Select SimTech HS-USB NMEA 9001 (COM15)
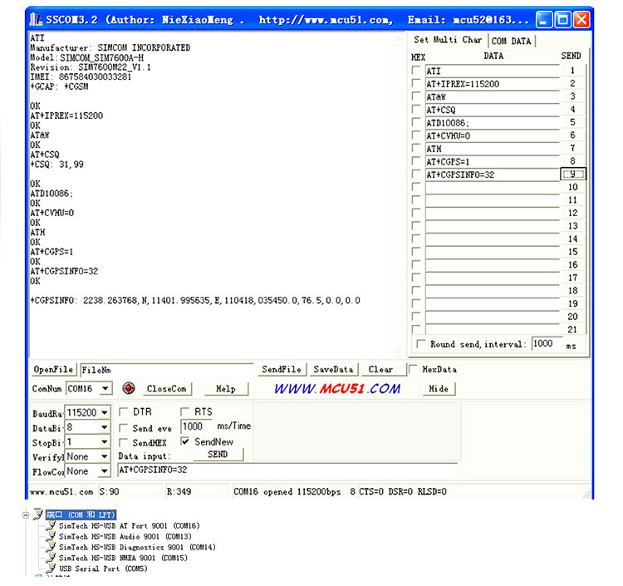 point(123,558)
